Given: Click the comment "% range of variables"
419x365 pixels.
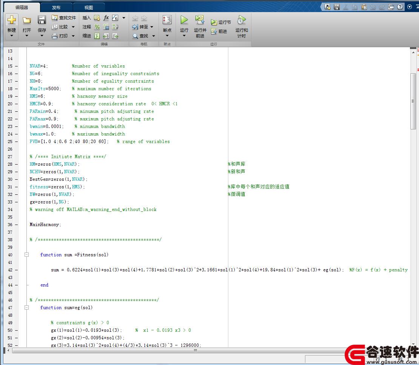Looking at the screenshot, I should point(143,142).
